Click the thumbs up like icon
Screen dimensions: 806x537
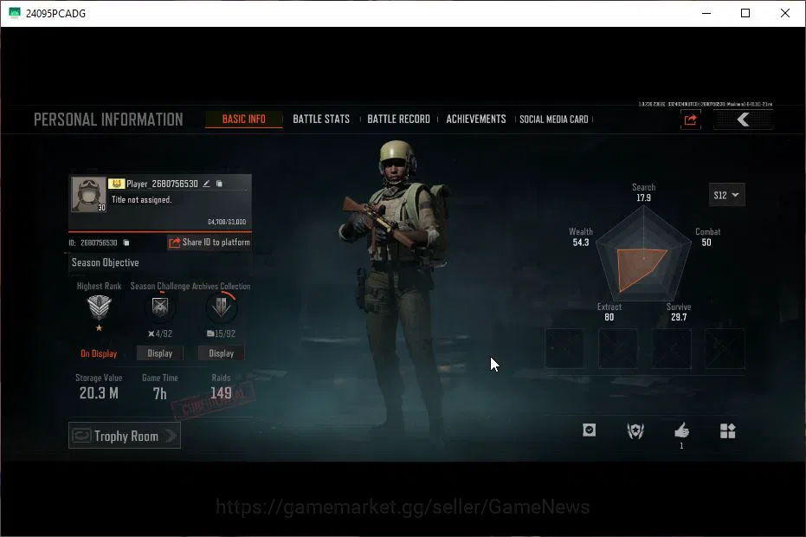[x=681, y=430]
